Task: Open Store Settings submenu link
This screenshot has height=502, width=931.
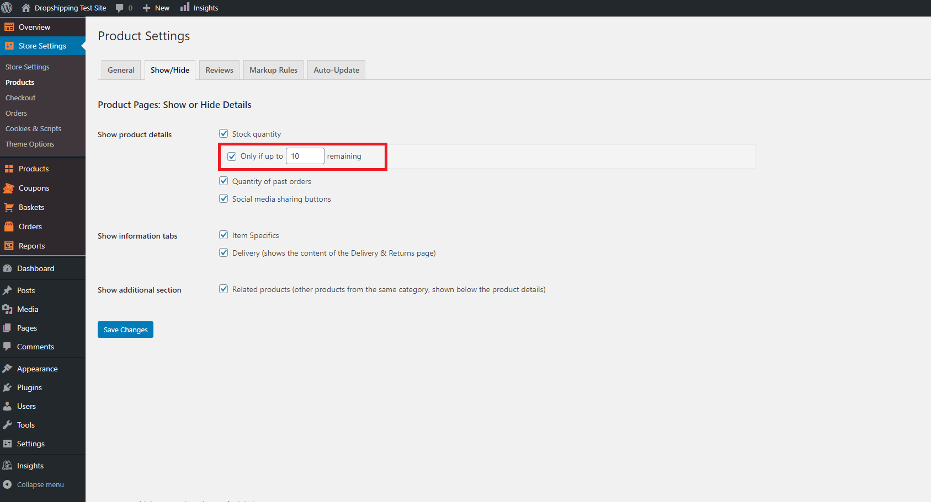Action: pyautogui.click(x=28, y=67)
